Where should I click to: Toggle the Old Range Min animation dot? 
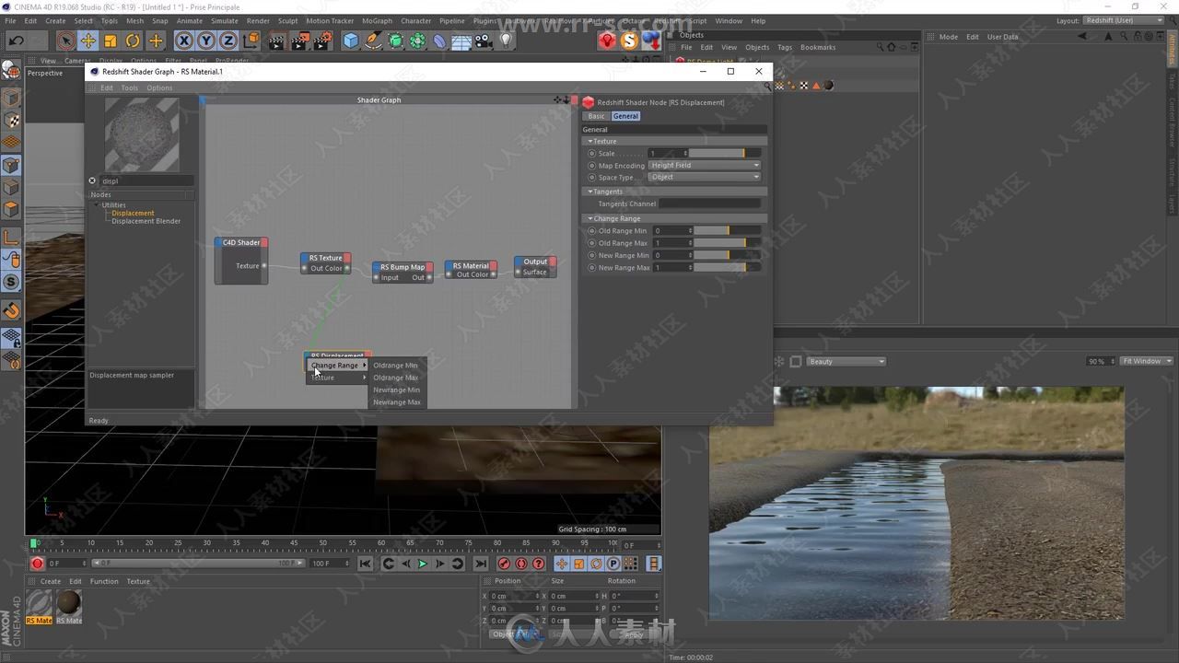coord(591,231)
